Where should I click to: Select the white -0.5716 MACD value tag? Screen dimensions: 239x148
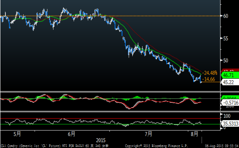pos(230,103)
